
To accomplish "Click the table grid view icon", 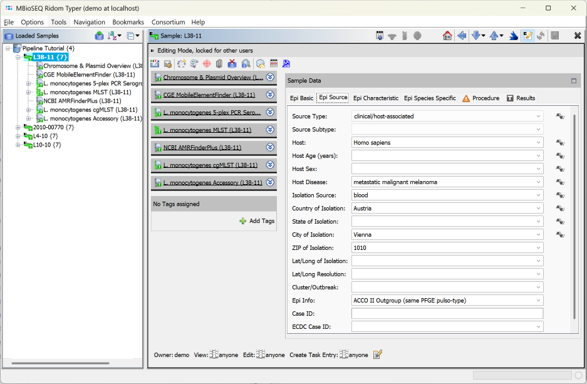I will point(273,63).
